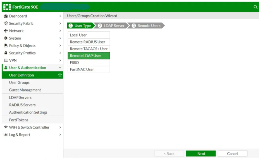Expand the Log & Report chevron
Image resolution: width=262 pixels, height=160 pixels.
[60, 134]
